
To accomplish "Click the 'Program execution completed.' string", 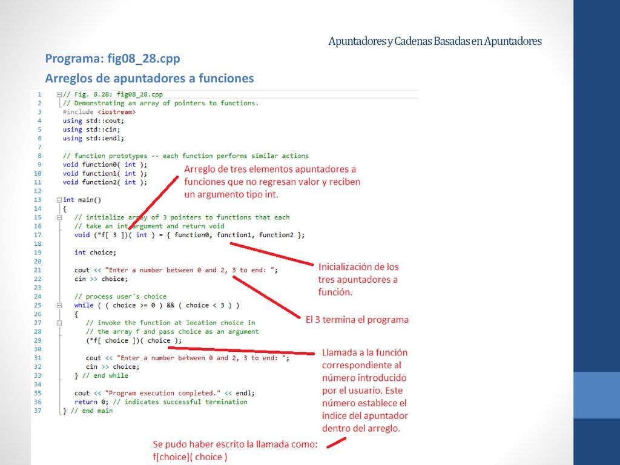I will [163, 394].
